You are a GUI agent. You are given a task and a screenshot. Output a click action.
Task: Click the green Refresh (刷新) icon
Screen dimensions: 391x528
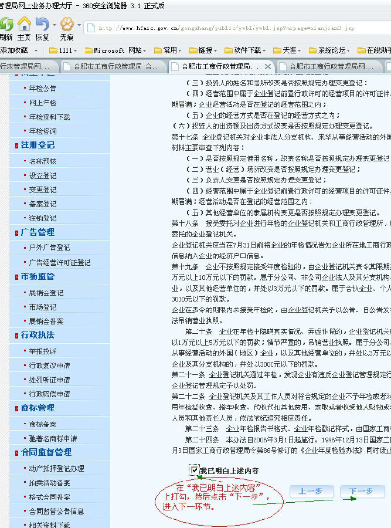(x=6, y=25)
